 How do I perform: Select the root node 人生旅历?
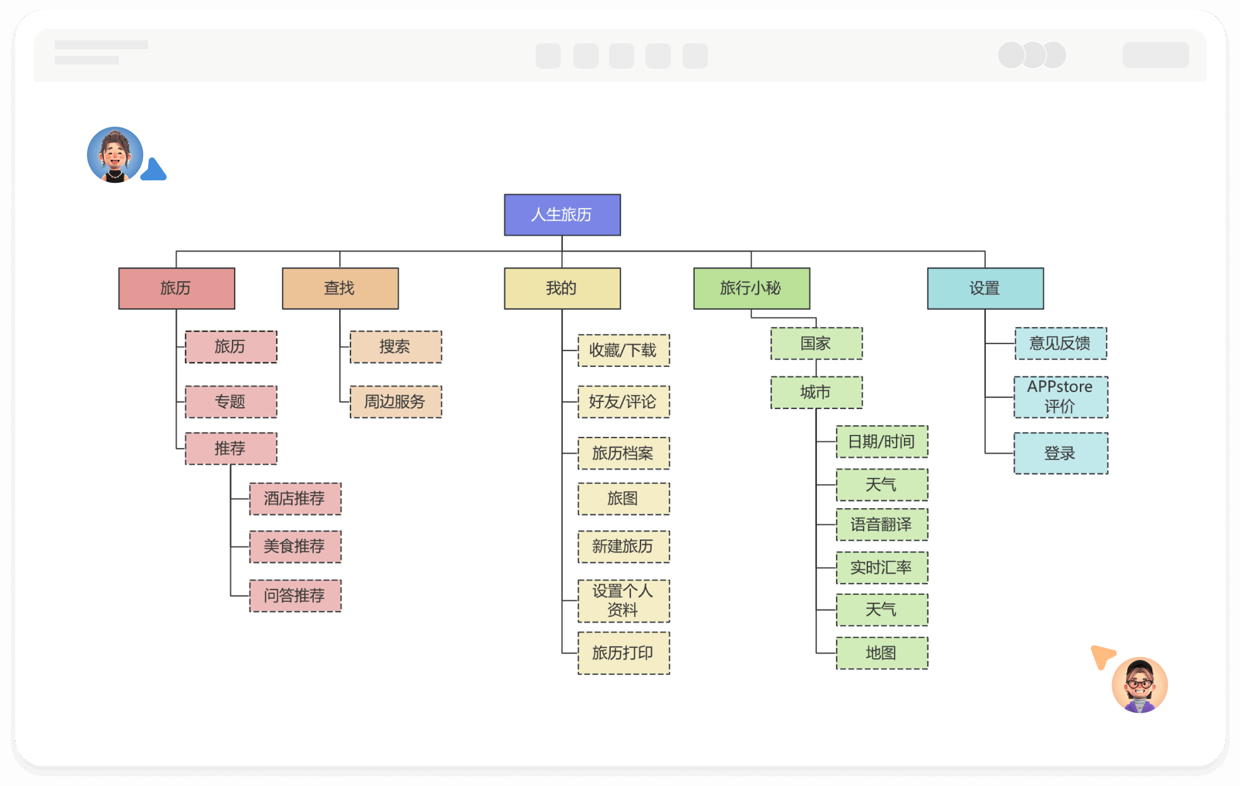pos(562,215)
